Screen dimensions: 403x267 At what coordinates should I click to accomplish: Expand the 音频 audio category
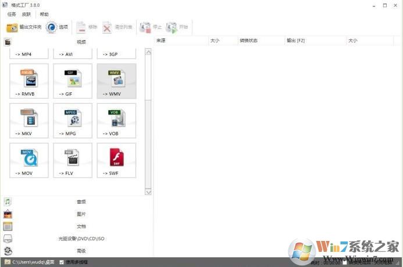pyautogui.click(x=80, y=202)
